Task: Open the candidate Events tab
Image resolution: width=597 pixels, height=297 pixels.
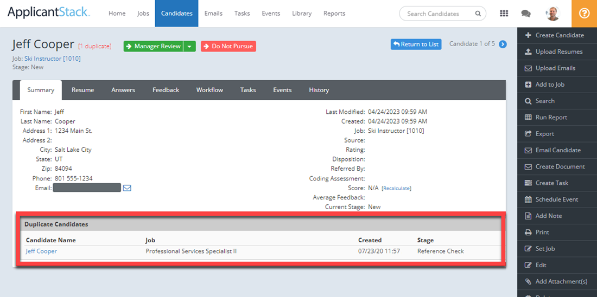Action: click(283, 90)
